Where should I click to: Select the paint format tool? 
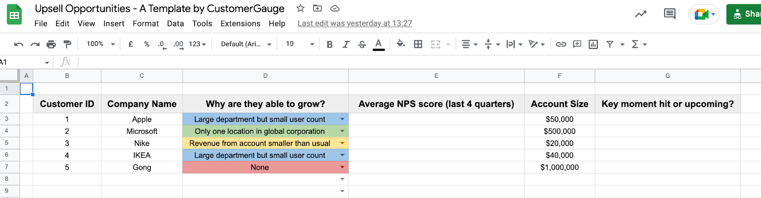pyautogui.click(x=67, y=44)
